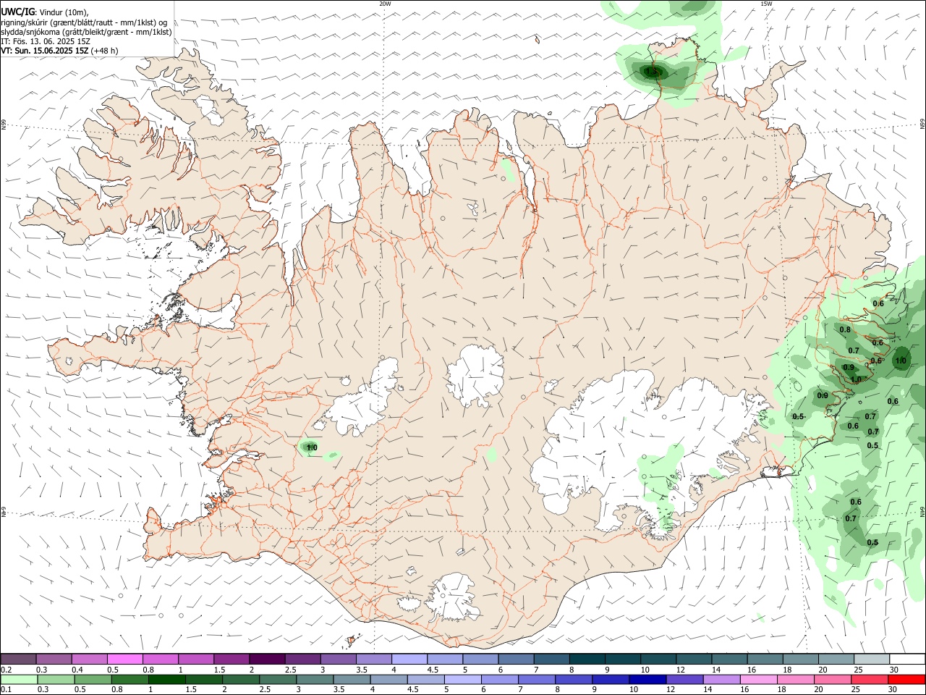Click the 'VT: Sun. 15.06.2025 15Z (+48 h)' line
The image size is (926, 695).
click(x=59, y=51)
